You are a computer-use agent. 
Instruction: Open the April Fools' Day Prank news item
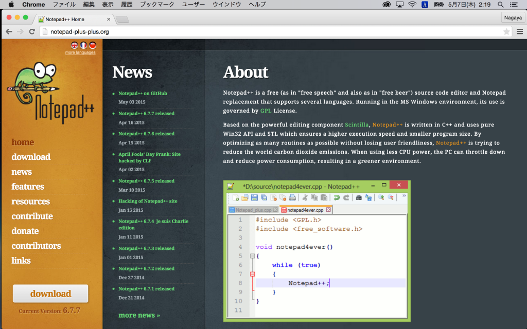[x=149, y=157]
